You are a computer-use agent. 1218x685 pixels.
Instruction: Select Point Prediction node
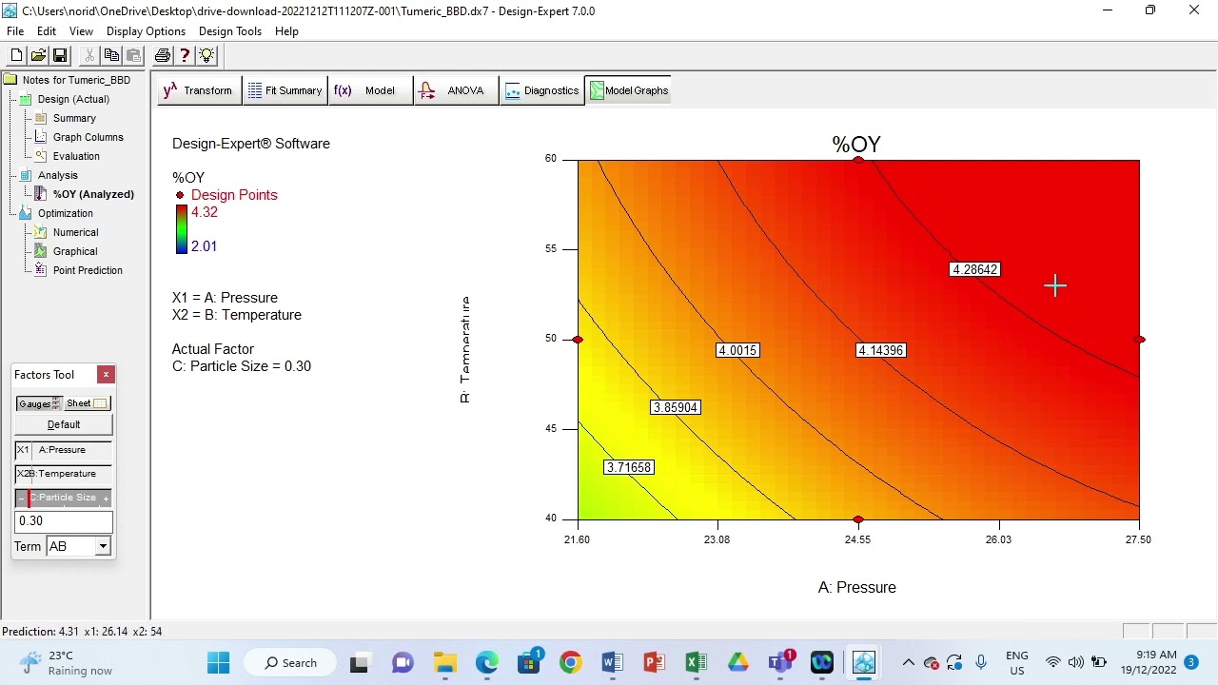tap(88, 270)
